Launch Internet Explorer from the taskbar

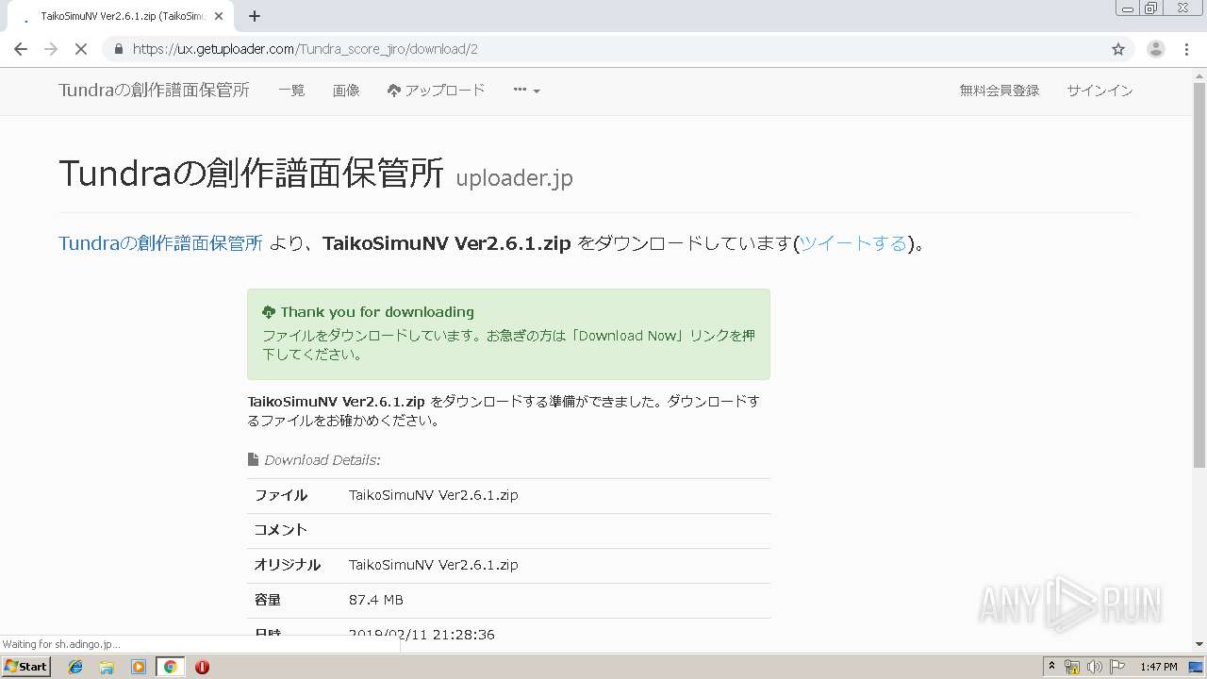coord(75,667)
